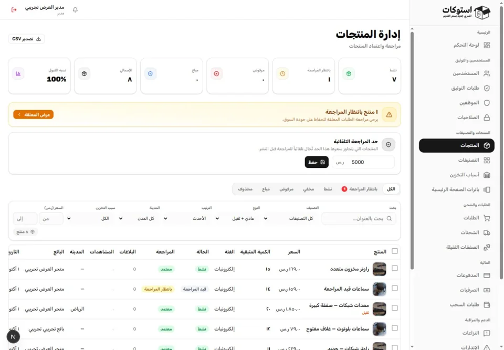Click the rejected red X stat icon

(217, 73)
